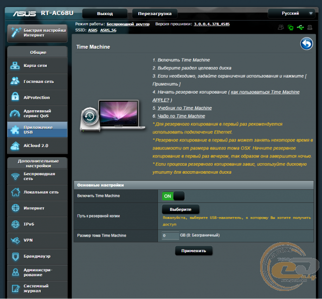Open the Русский language dropdown
322x299 pixels.
point(291,14)
